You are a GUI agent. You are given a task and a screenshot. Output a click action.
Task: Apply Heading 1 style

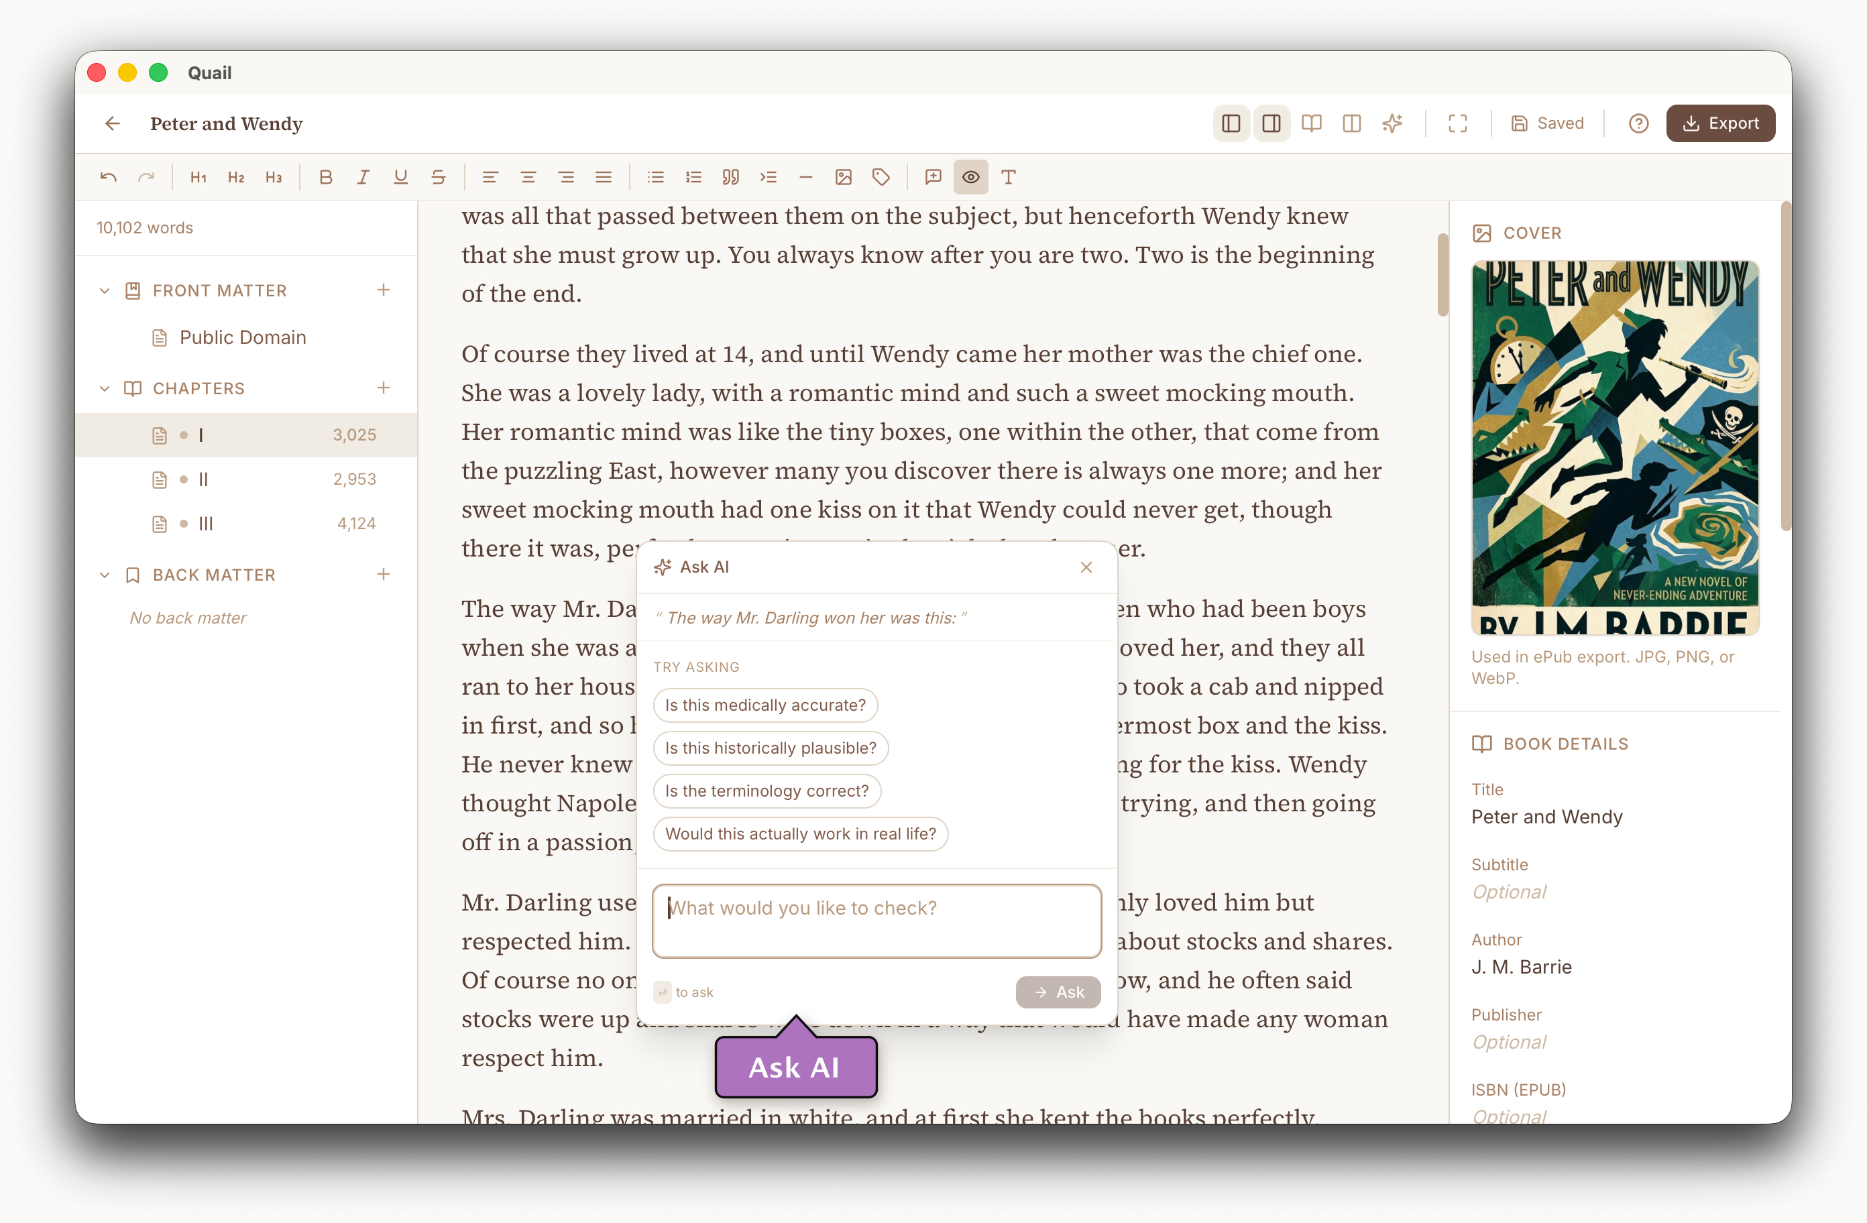199,177
